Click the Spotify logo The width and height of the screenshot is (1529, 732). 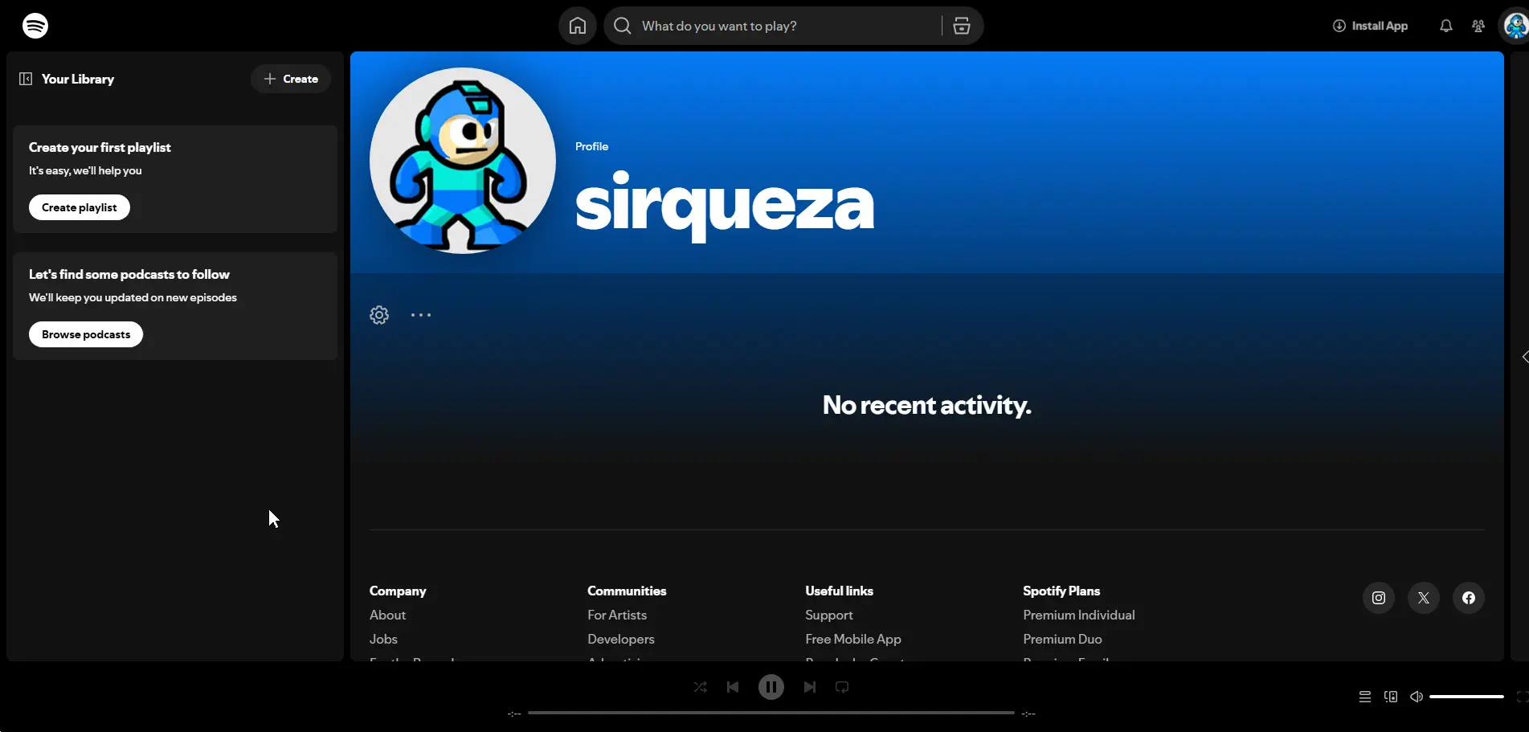coord(35,26)
